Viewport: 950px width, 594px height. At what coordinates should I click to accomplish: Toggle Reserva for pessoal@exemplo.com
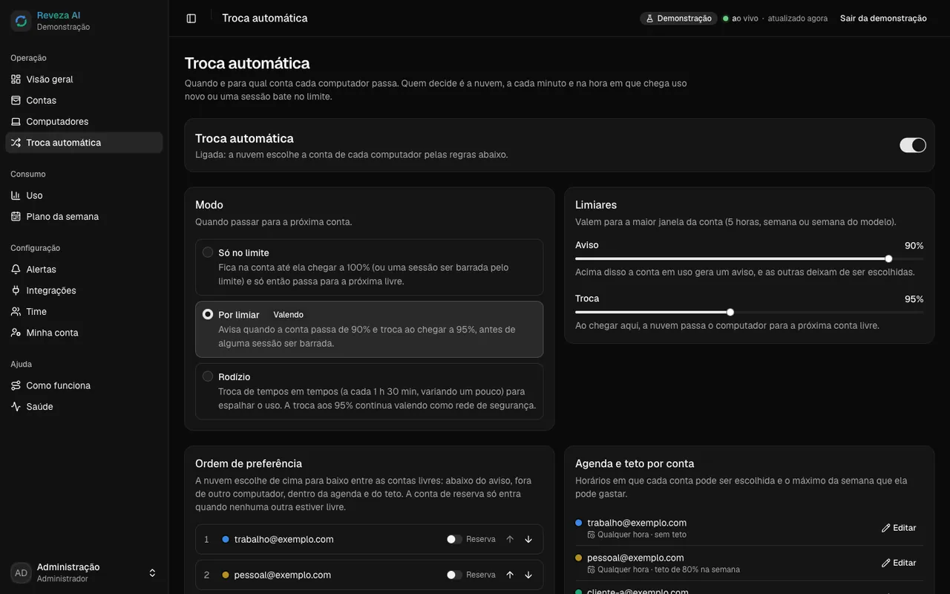coord(454,575)
